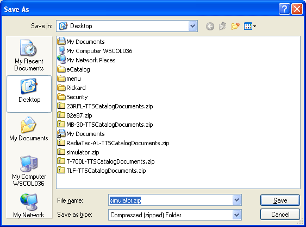Select My Computer WSCOL036 sidebar icon
This screenshot has height=227, width=306.
[x=29, y=171]
